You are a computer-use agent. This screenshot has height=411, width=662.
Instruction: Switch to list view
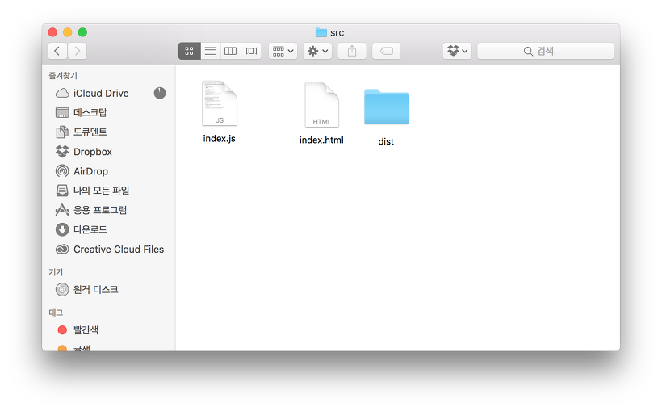(210, 51)
